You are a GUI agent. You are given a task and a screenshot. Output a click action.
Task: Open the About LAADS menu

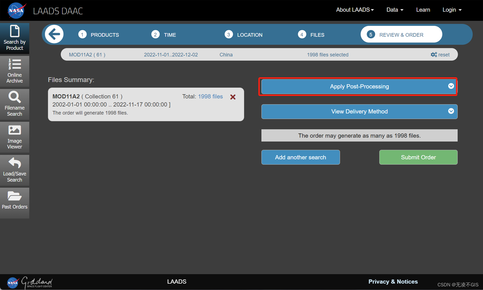[x=355, y=10]
